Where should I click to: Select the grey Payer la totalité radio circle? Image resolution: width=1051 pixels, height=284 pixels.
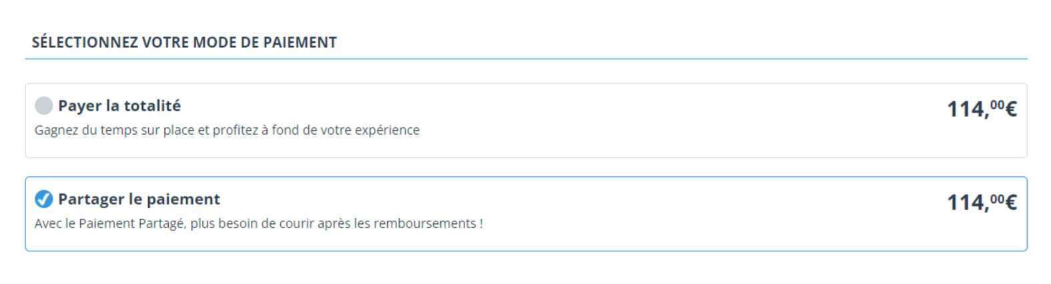[x=43, y=105]
